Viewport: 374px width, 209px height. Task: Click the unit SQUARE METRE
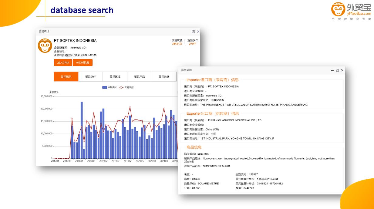click(x=208, y=184)
